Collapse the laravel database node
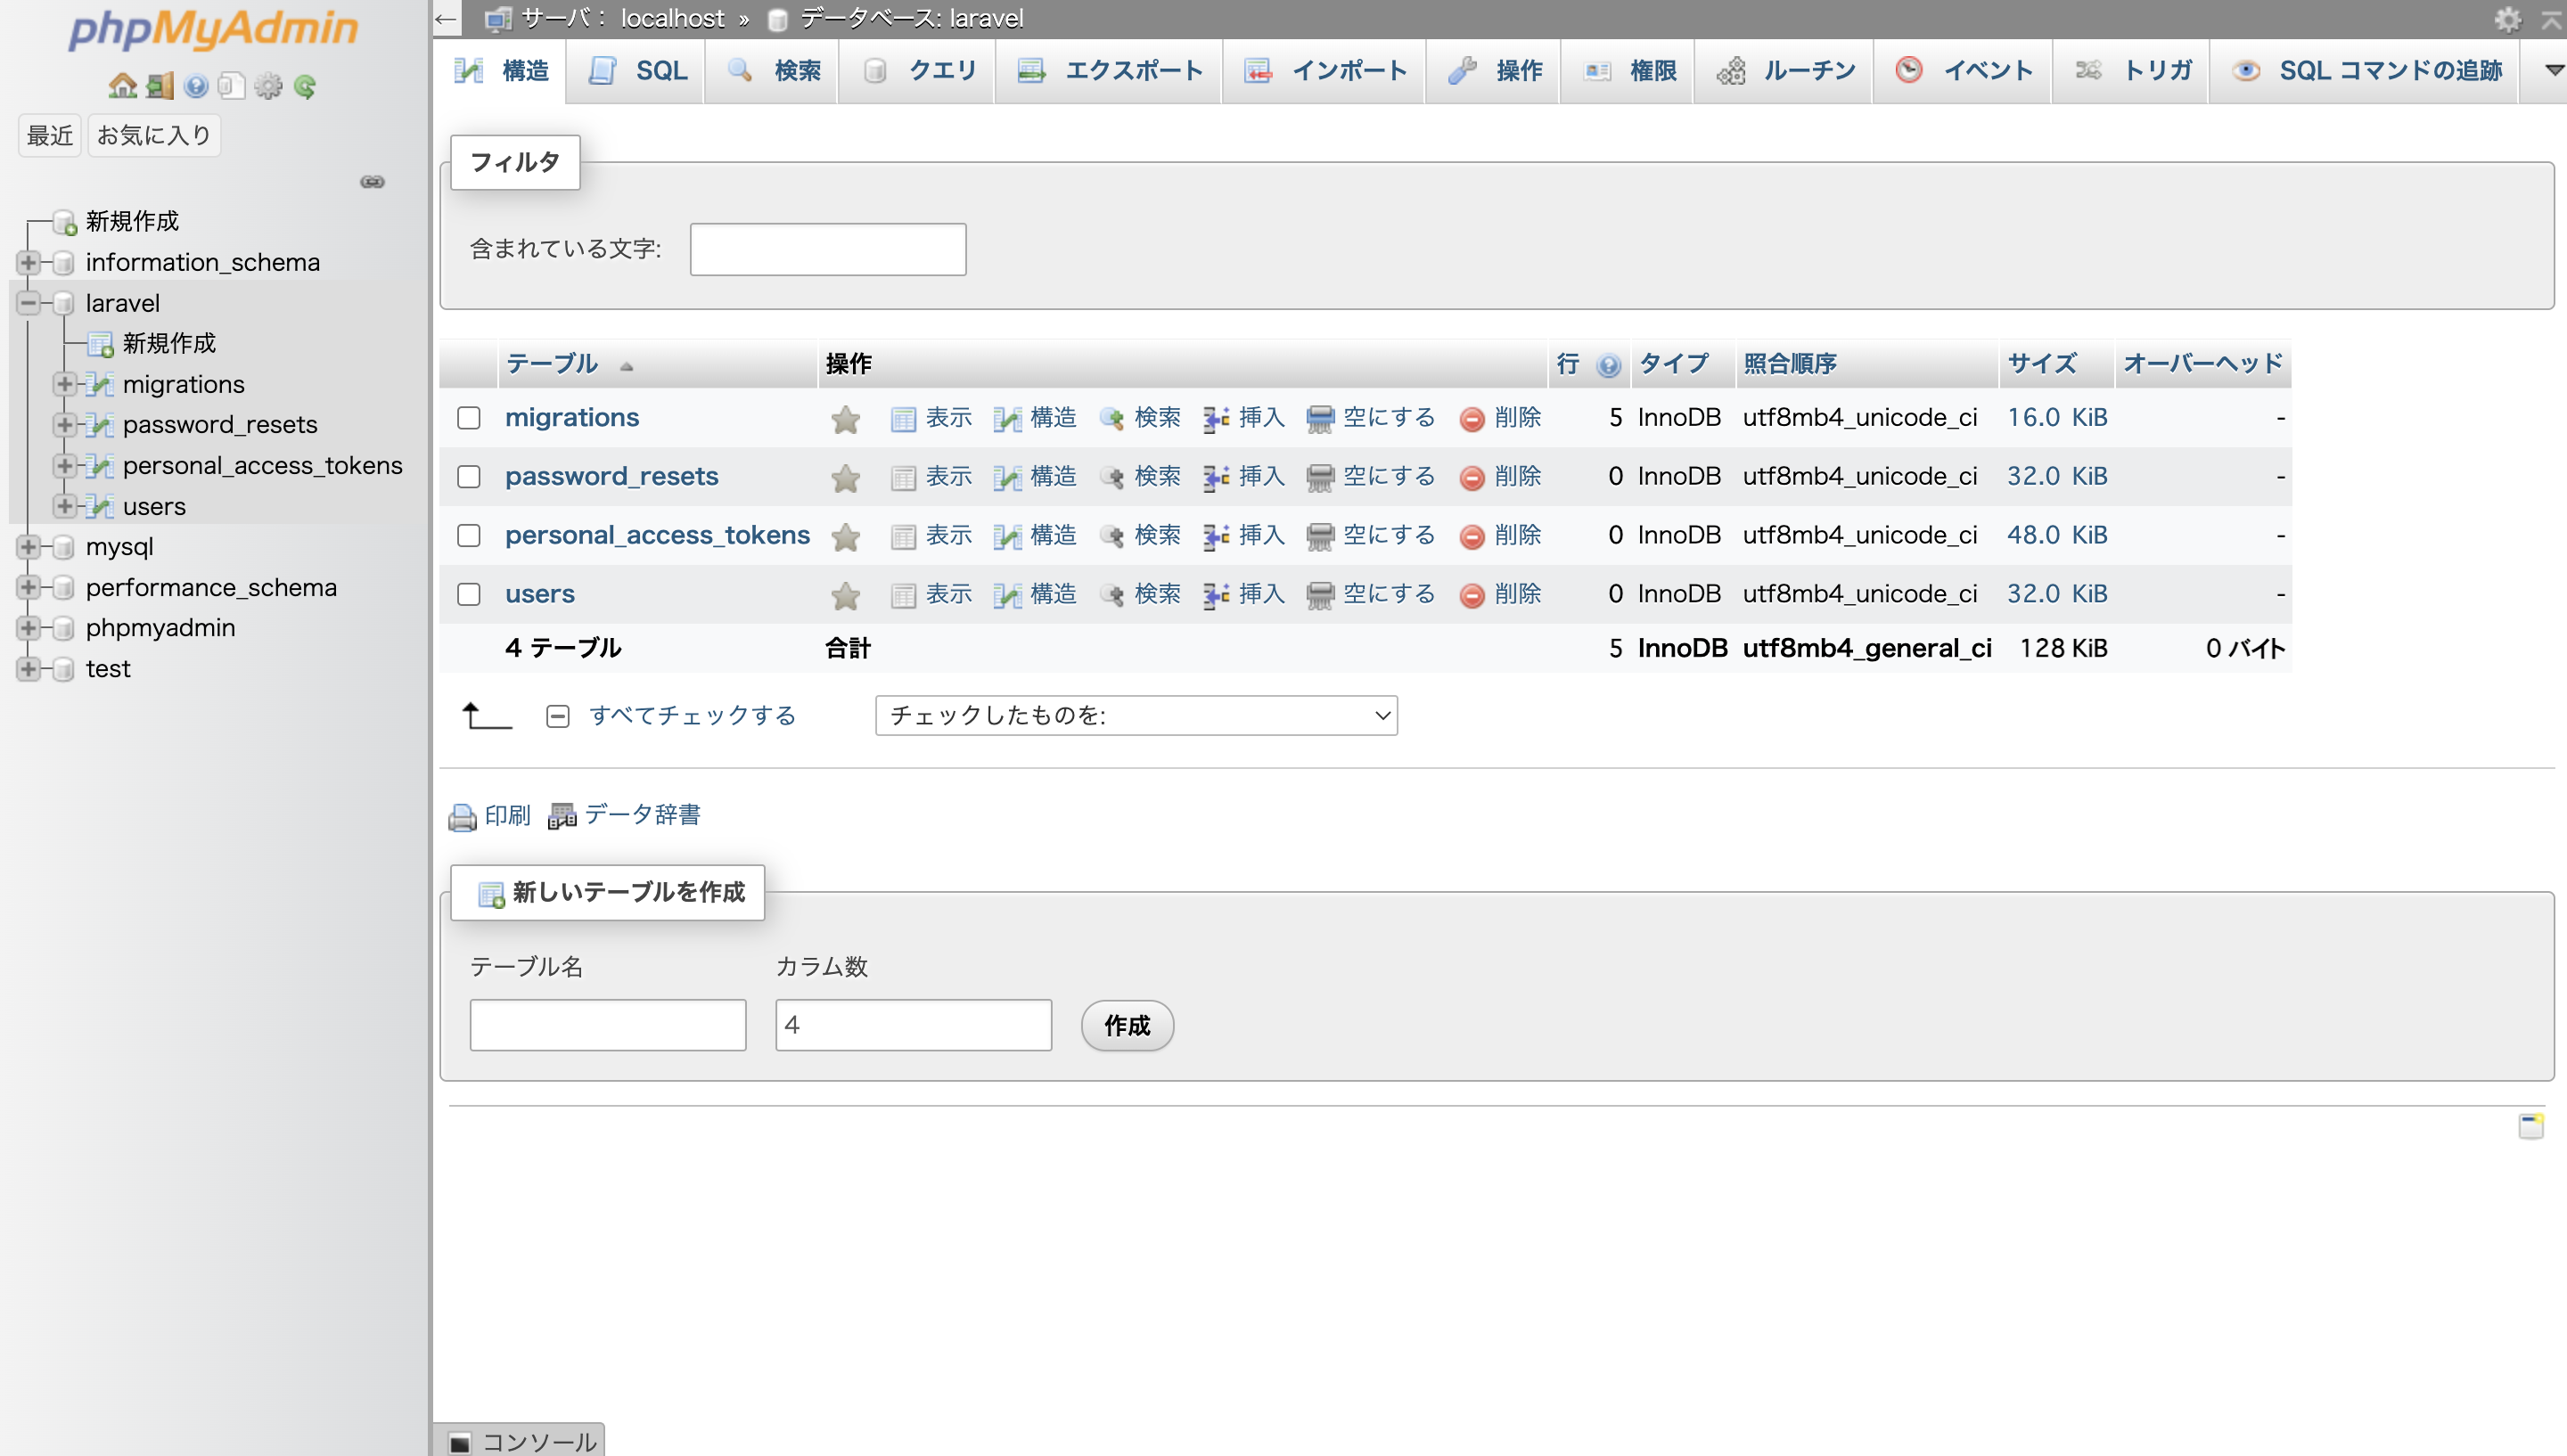The width and height of the screenshot is (2567, 1456). pyautogui.click(x=28, y=303)
